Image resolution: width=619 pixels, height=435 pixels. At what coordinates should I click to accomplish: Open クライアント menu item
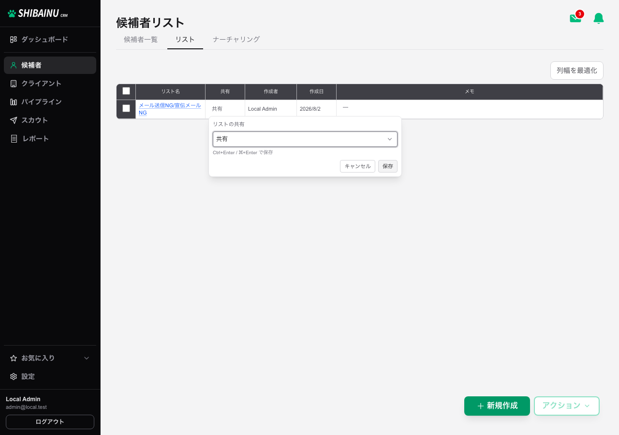click(x=50, y=84)
